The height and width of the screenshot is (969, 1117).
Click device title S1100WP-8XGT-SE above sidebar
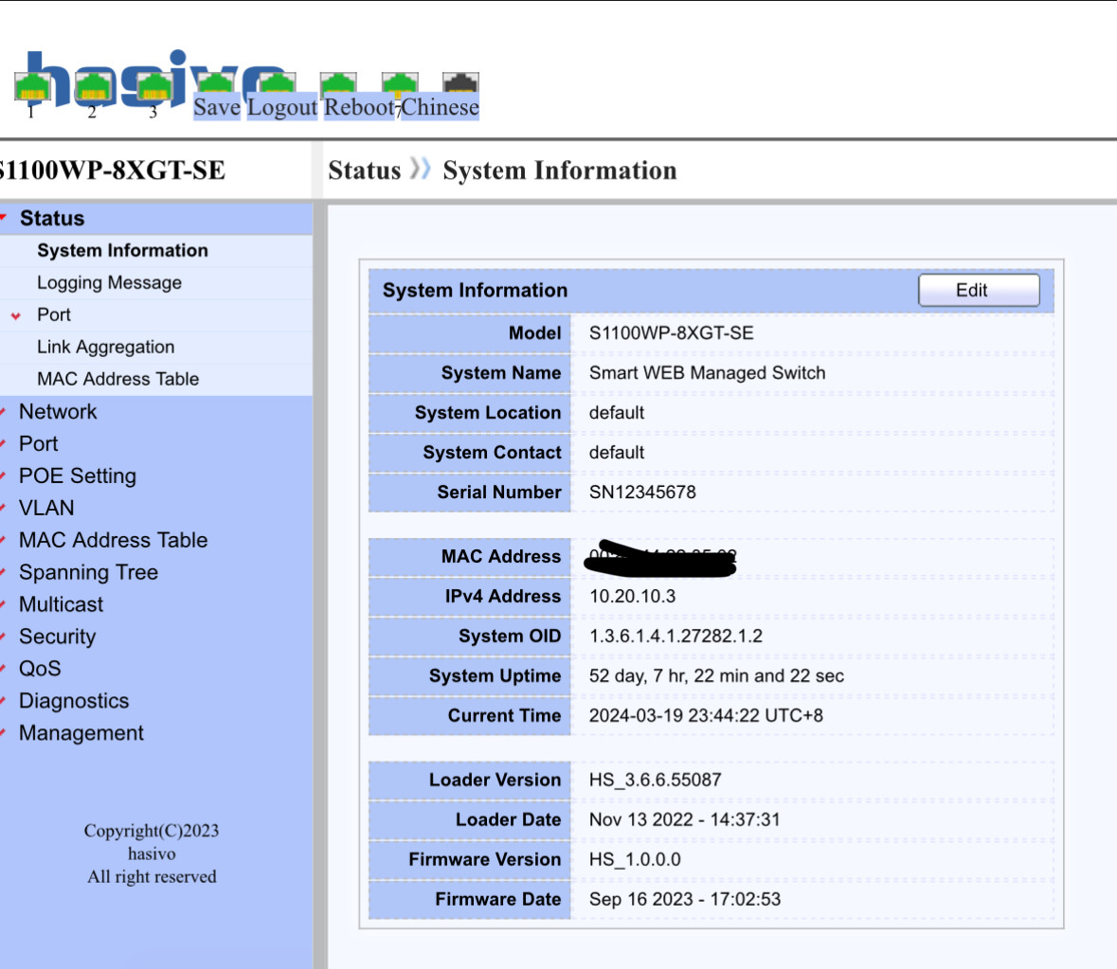112,170
